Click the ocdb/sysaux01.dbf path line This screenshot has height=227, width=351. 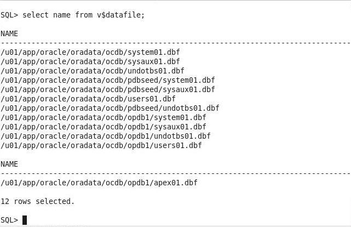click(90, 61)
